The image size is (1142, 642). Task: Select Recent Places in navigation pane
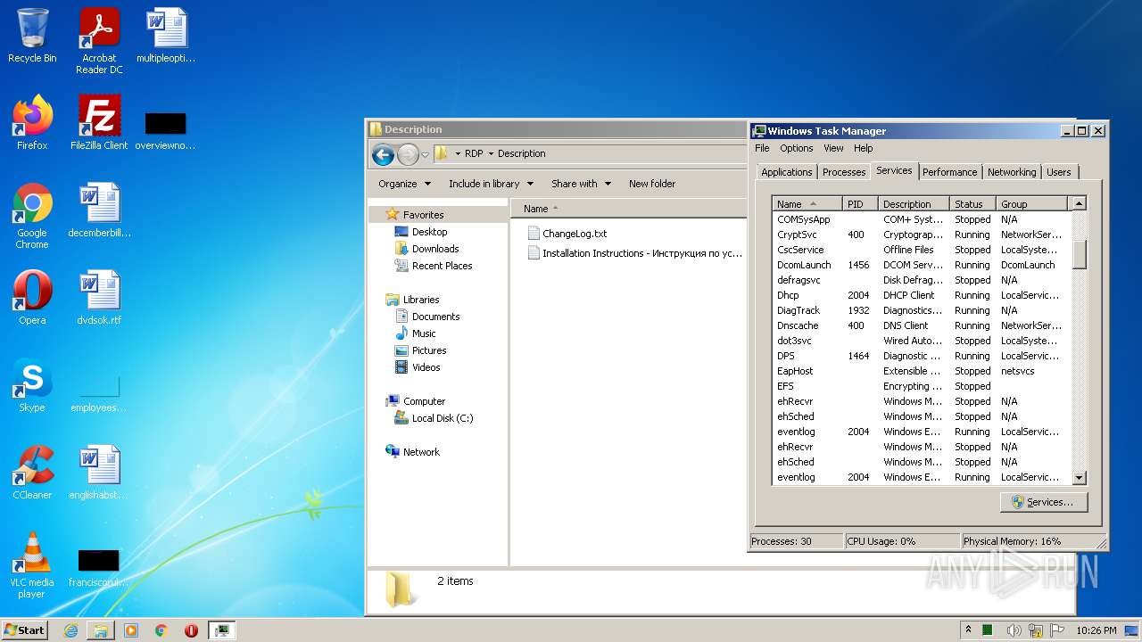[442, 266]
